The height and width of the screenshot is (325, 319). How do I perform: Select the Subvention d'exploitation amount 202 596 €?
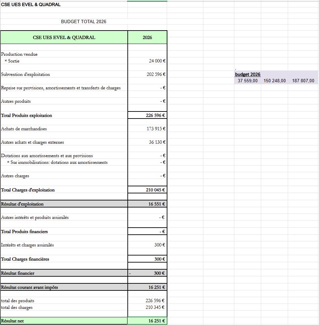[156, 75]
